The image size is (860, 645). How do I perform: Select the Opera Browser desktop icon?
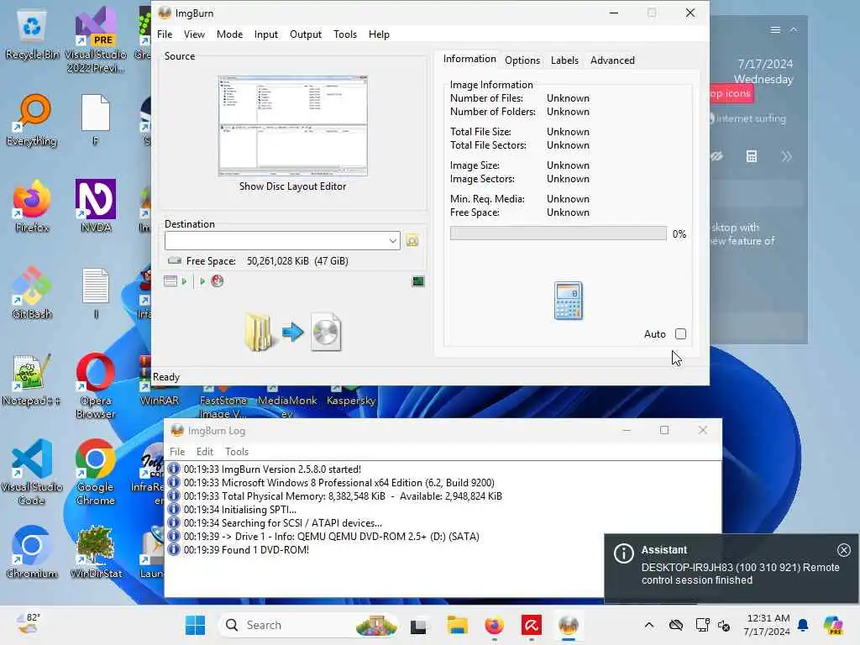[96, 386]
